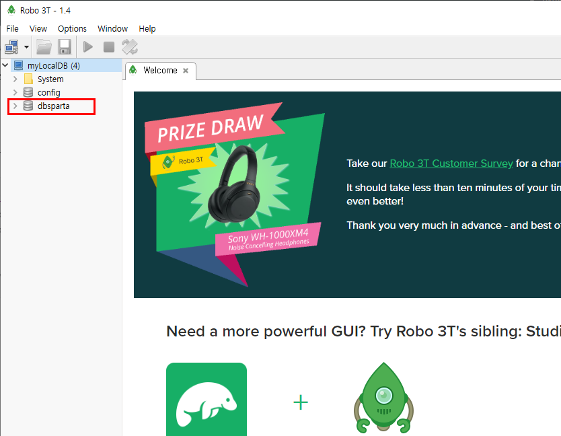Click the dbsparta database cylinder icon
The width and height of the screenshot is (561, 436).
28,106
